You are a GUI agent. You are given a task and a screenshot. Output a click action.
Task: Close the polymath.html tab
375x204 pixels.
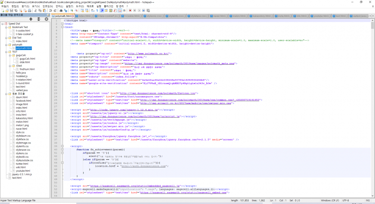pyautogui.click(x=73, y=16)
